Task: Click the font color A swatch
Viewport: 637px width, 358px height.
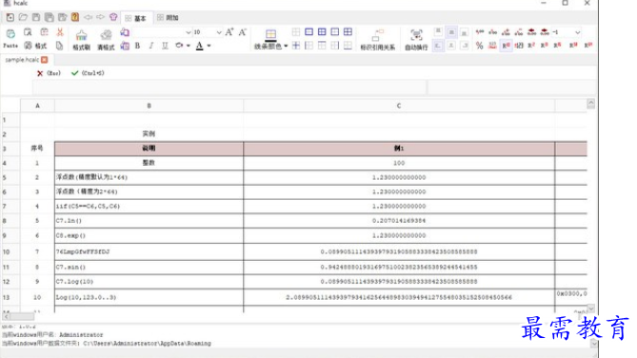Action: (x=199, y=46)
